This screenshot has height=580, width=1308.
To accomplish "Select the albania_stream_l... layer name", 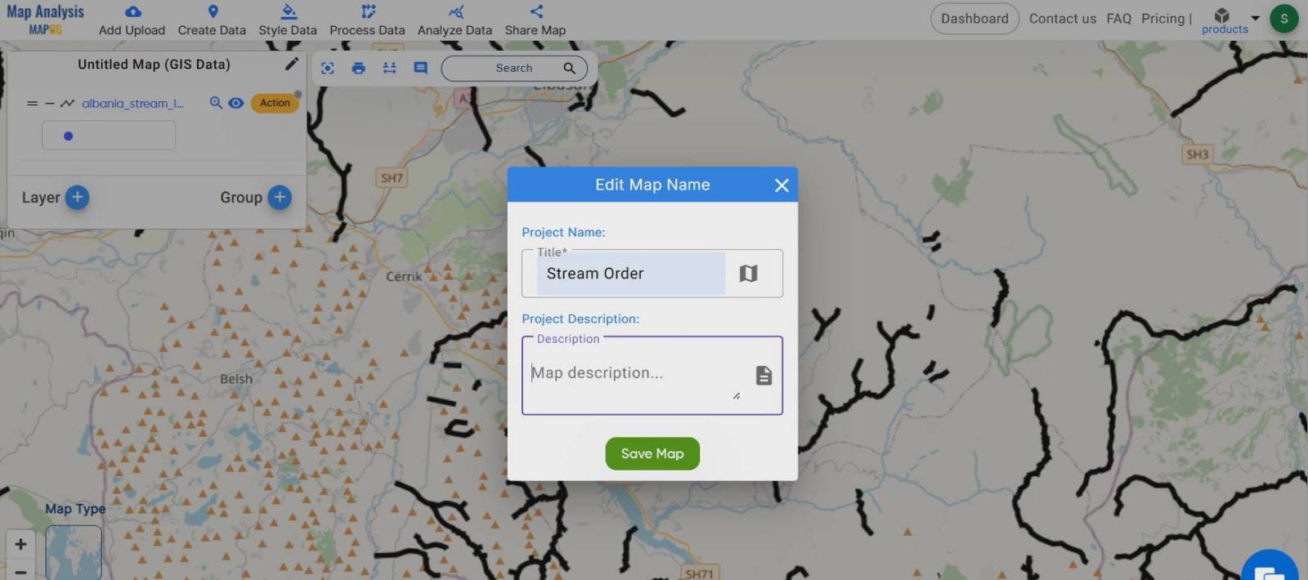I will coord(132,104).
